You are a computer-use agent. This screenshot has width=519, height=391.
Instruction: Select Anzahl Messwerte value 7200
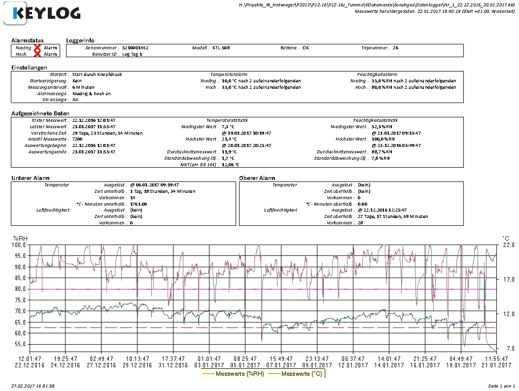tap(77, 139)
